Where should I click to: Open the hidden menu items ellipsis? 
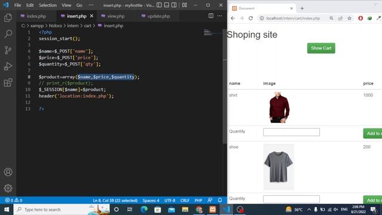91,5
